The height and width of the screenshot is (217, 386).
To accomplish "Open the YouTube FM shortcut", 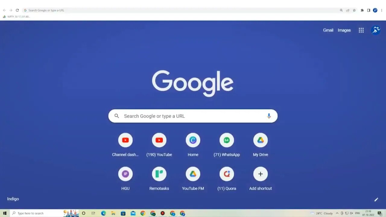I will pos(193,179).
